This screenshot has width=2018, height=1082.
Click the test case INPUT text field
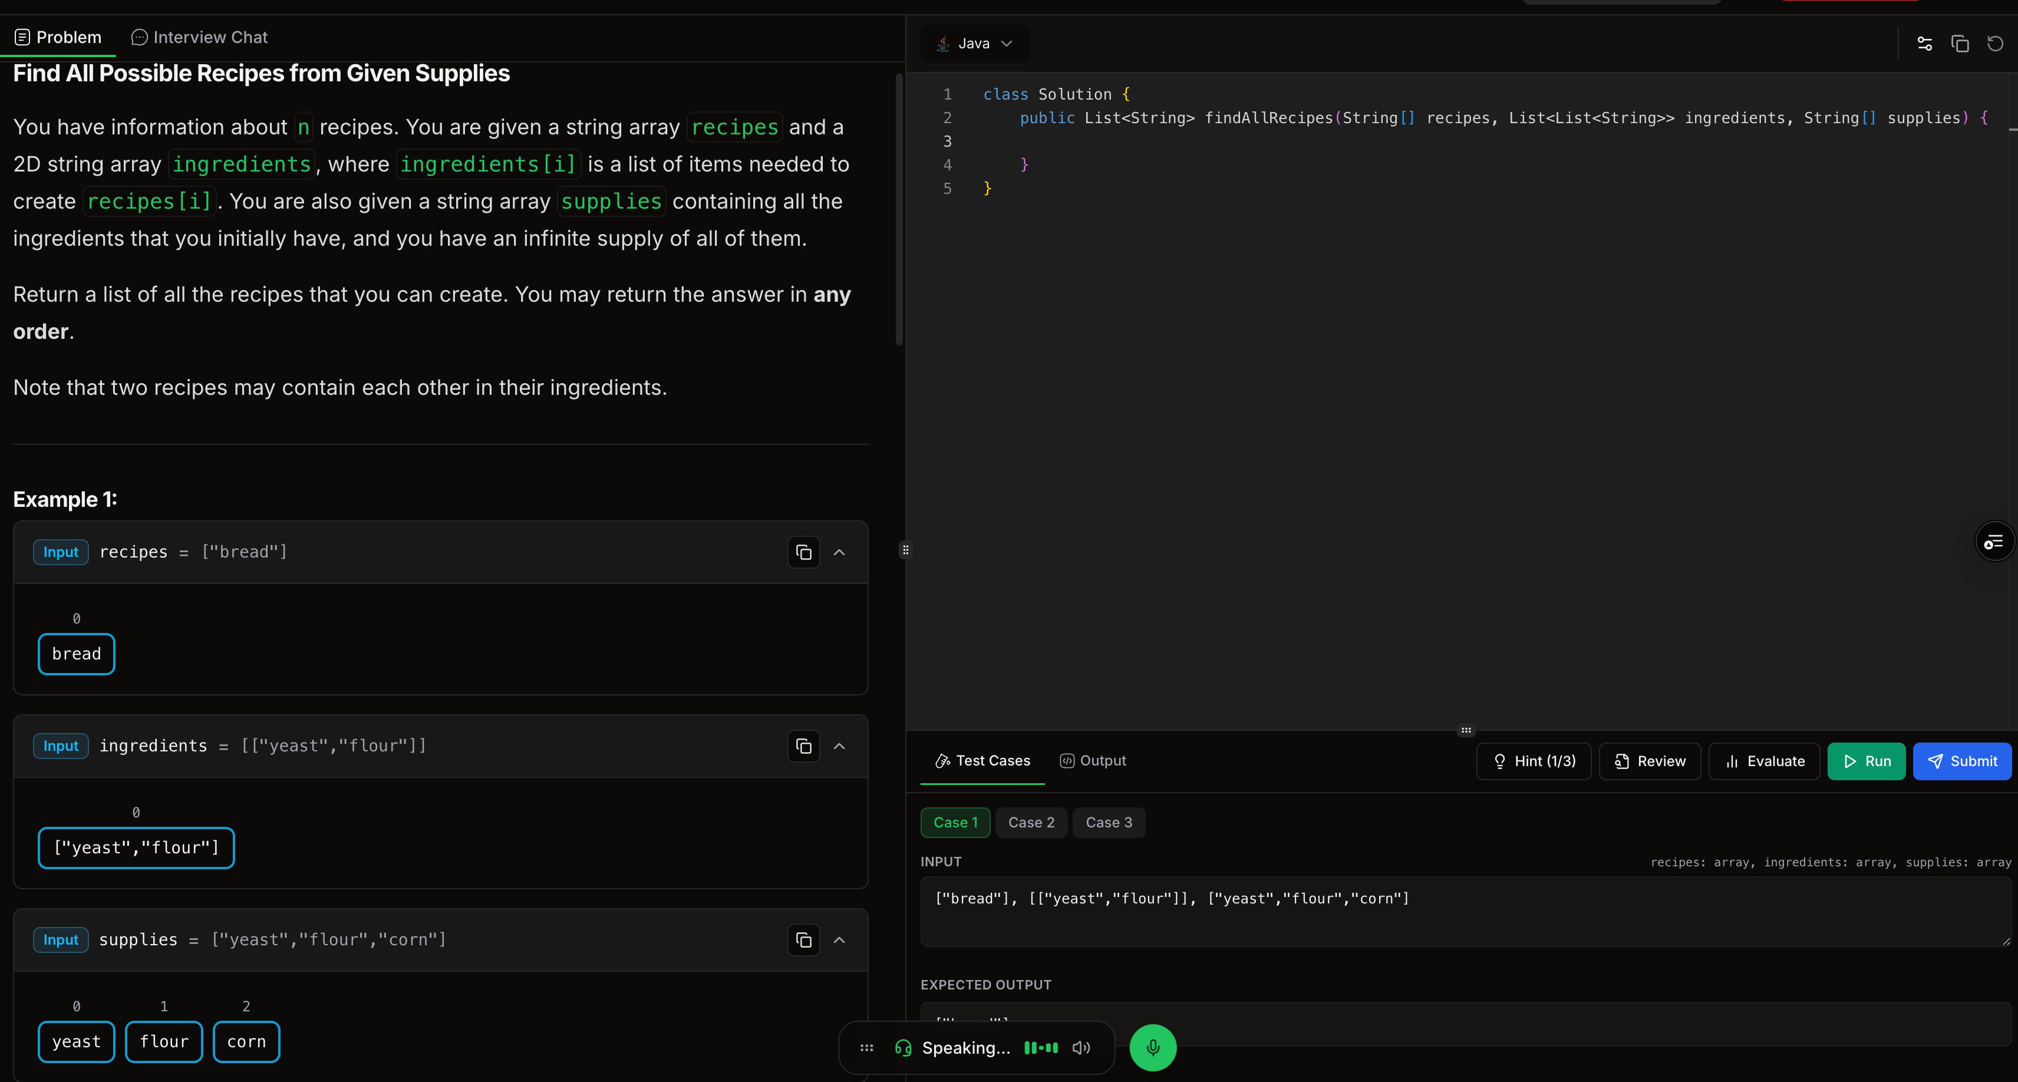coord(1465,911)
